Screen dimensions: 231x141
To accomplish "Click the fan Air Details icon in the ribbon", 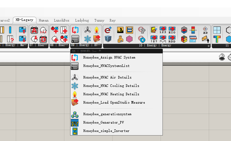I will [x=88, y=30].
